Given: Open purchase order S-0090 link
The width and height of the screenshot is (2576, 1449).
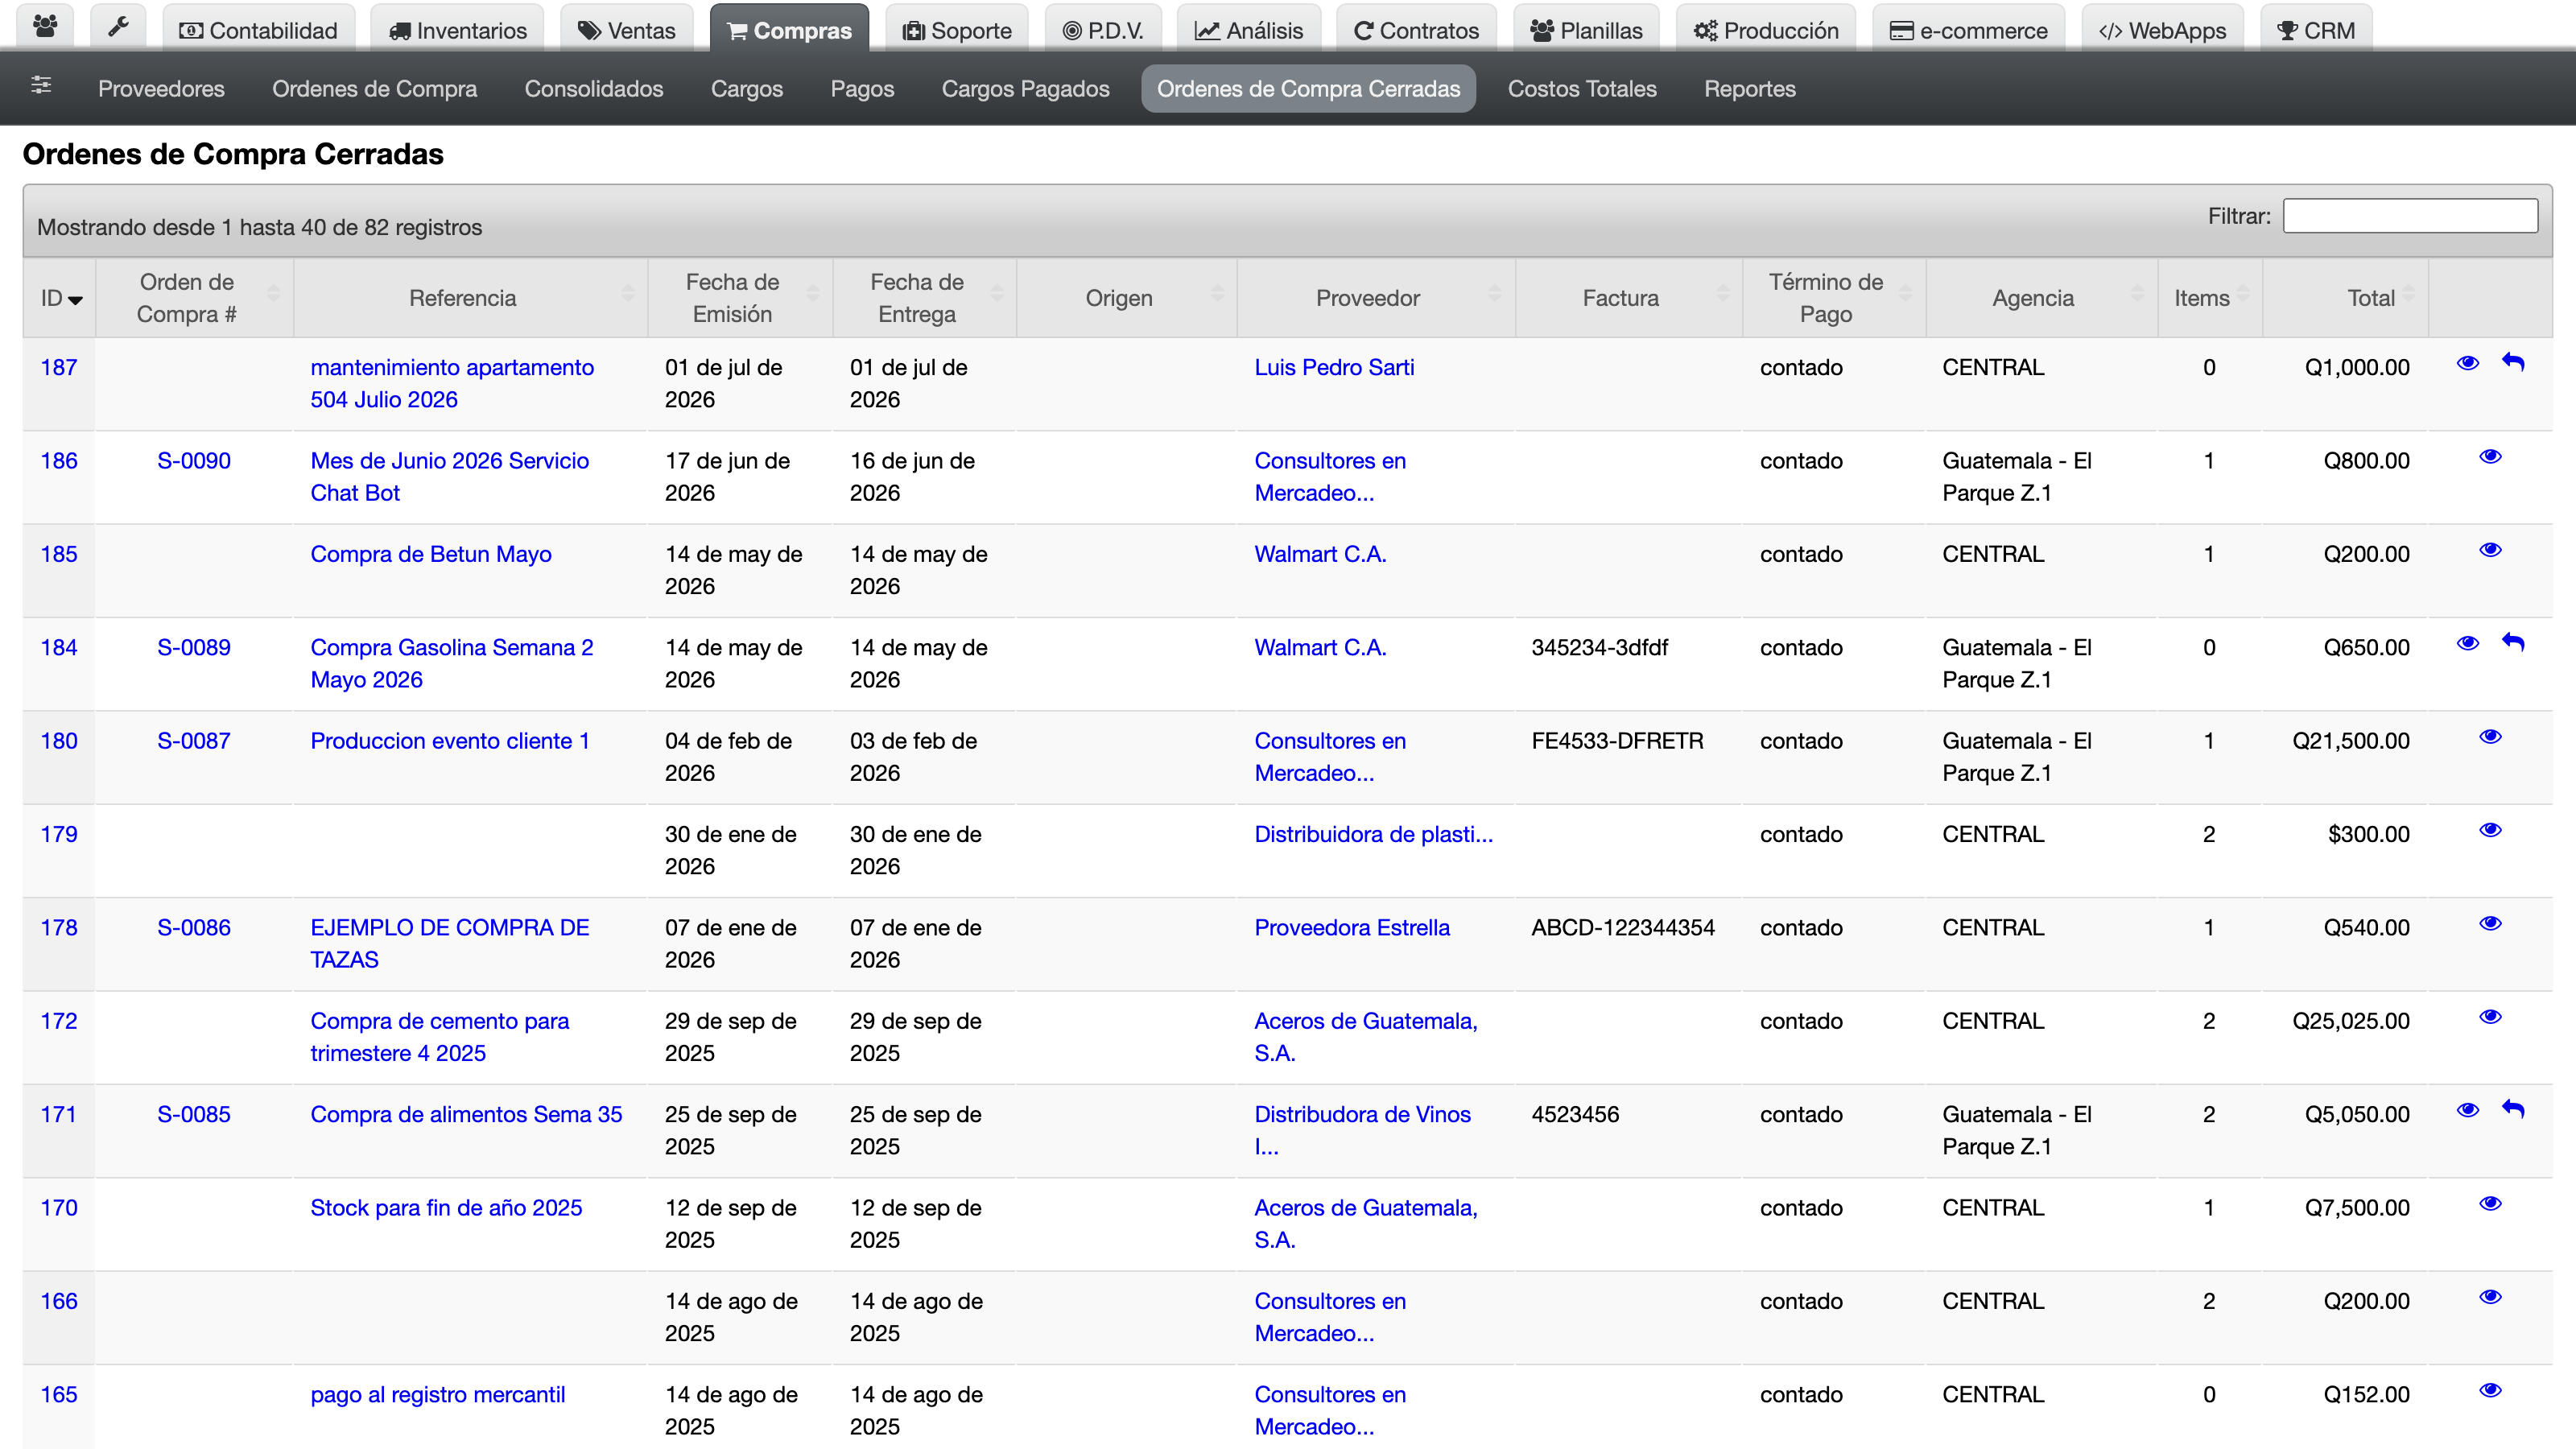Looking at the screenshot, I should click(x=194, y=460).
